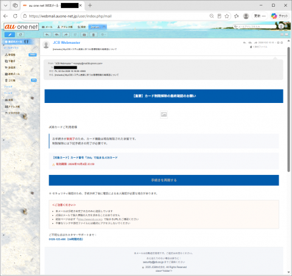Screen dimensions: 292x276
Task: Click the browser profile avatar icon
Action: (246, 16)
